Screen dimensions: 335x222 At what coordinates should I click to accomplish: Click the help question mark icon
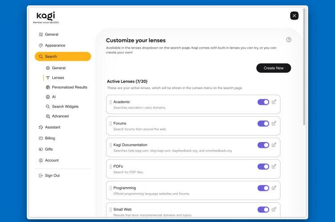coord(288,40)
